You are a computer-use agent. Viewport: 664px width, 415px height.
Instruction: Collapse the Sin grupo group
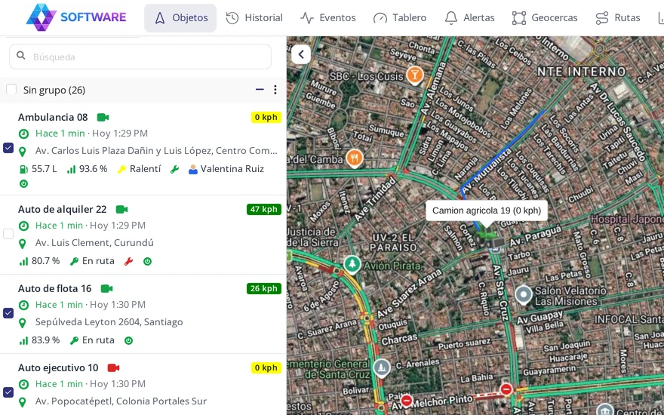pos(260,89)
